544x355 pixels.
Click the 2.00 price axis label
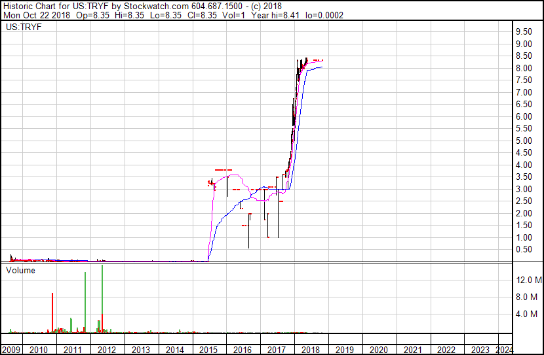pos(524,213)
